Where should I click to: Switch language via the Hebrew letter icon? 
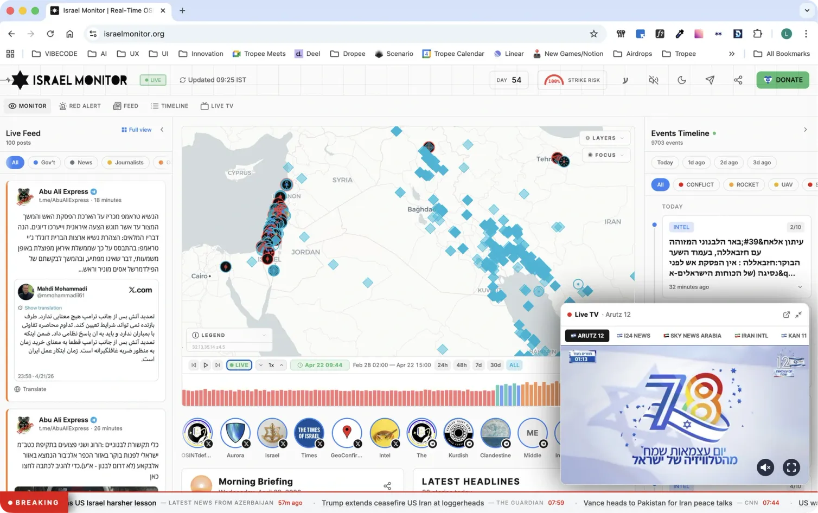pos(625,80)
